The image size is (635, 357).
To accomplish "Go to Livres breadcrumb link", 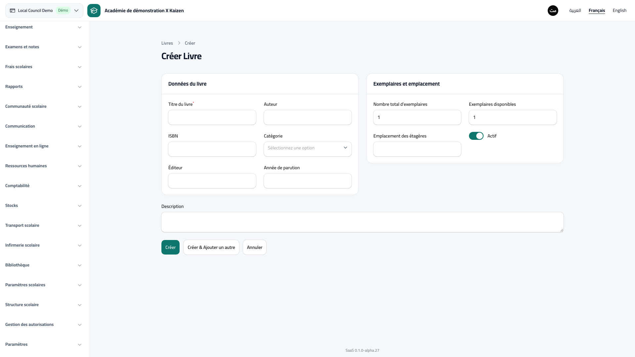I will point(167,43).
